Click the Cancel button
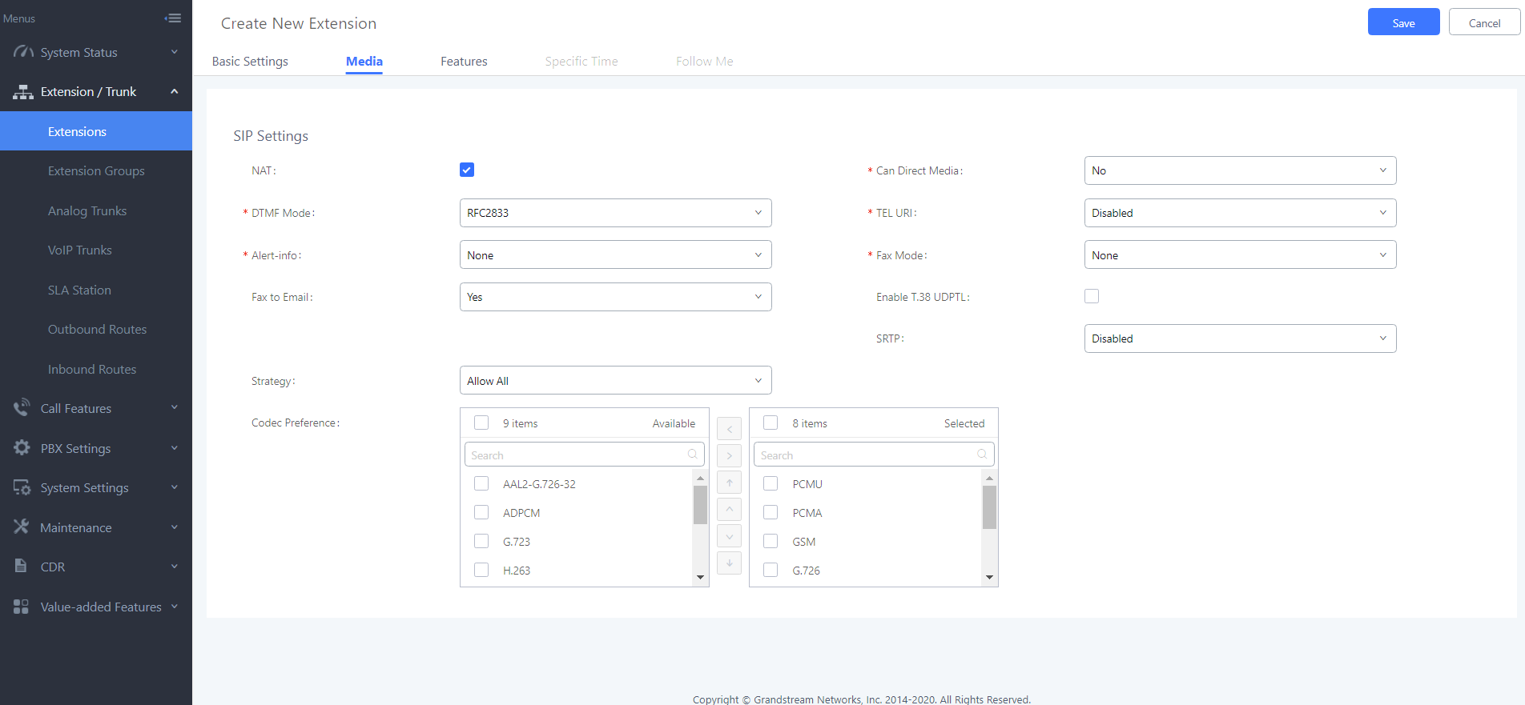1525x705 pixels. (x=1484, y=22)
